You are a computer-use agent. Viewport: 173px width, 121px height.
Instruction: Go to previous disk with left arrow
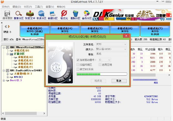click(6, 26)
